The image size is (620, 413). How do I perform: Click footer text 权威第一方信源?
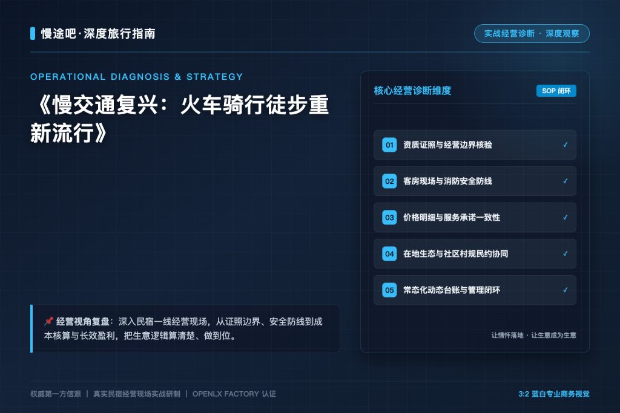pos(55,394)
